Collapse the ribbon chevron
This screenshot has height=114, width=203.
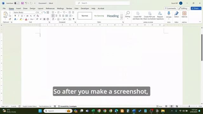(x=200, y=22)
